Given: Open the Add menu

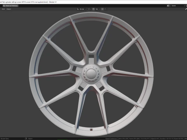Looking at the screenshot, I should [x=3, y=9].
